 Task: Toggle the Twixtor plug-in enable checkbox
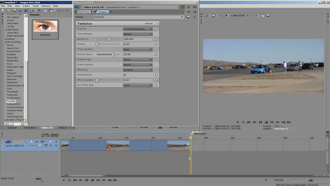point(95,12)
